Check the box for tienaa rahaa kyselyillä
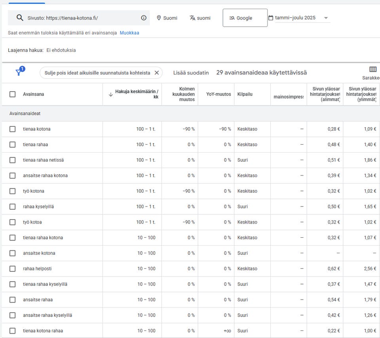The image size is (380, 338). (12, 285)
